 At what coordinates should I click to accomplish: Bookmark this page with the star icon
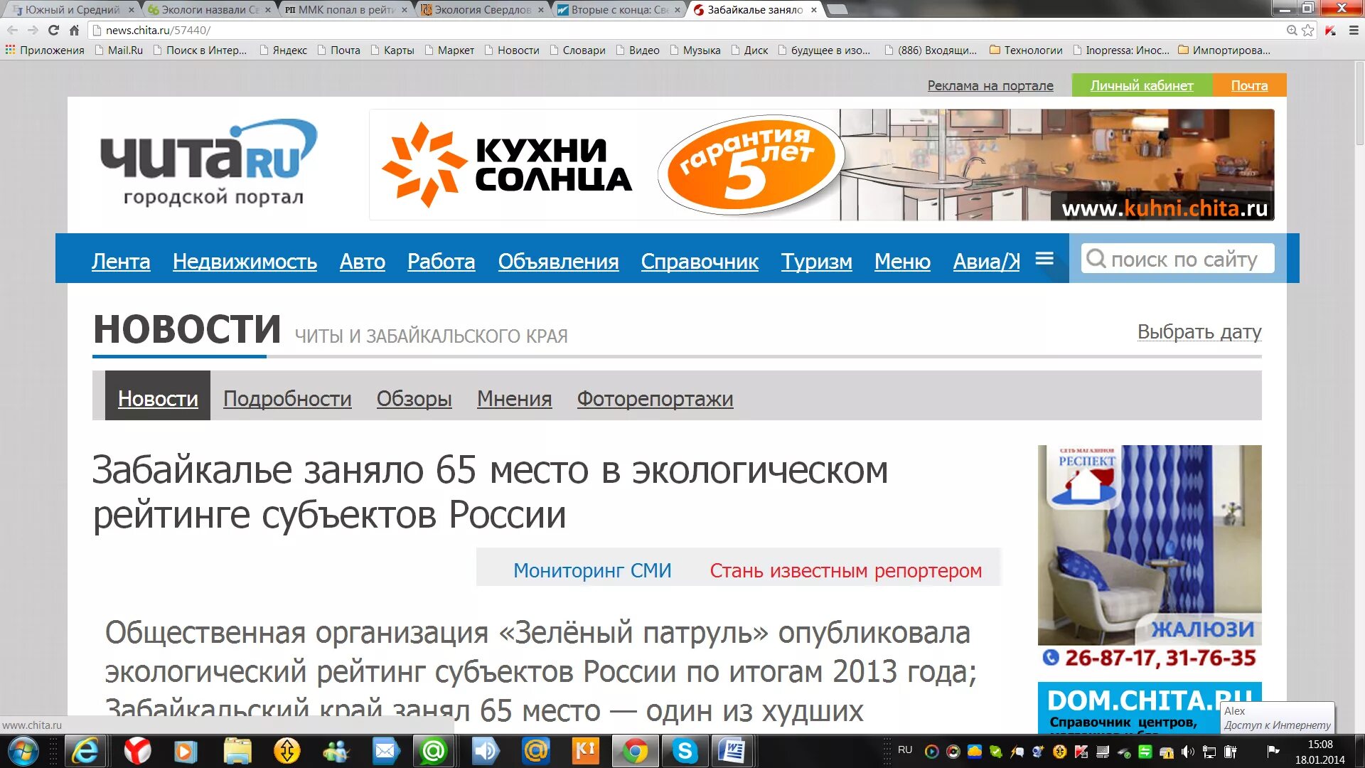[1308, 30]
